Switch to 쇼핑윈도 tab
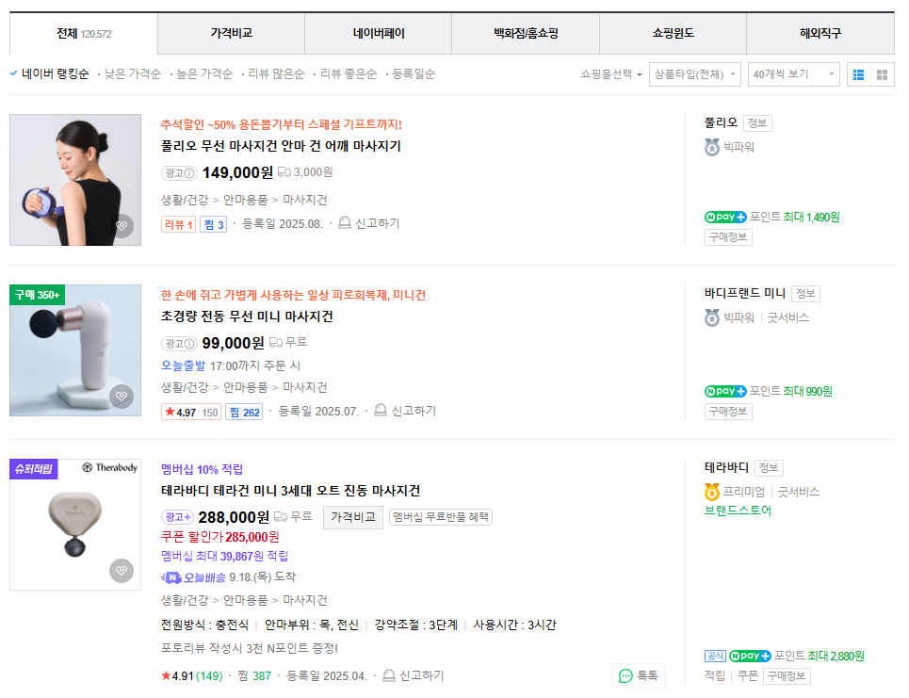Viewport: 909px width, 698px height. pos(674,34)
